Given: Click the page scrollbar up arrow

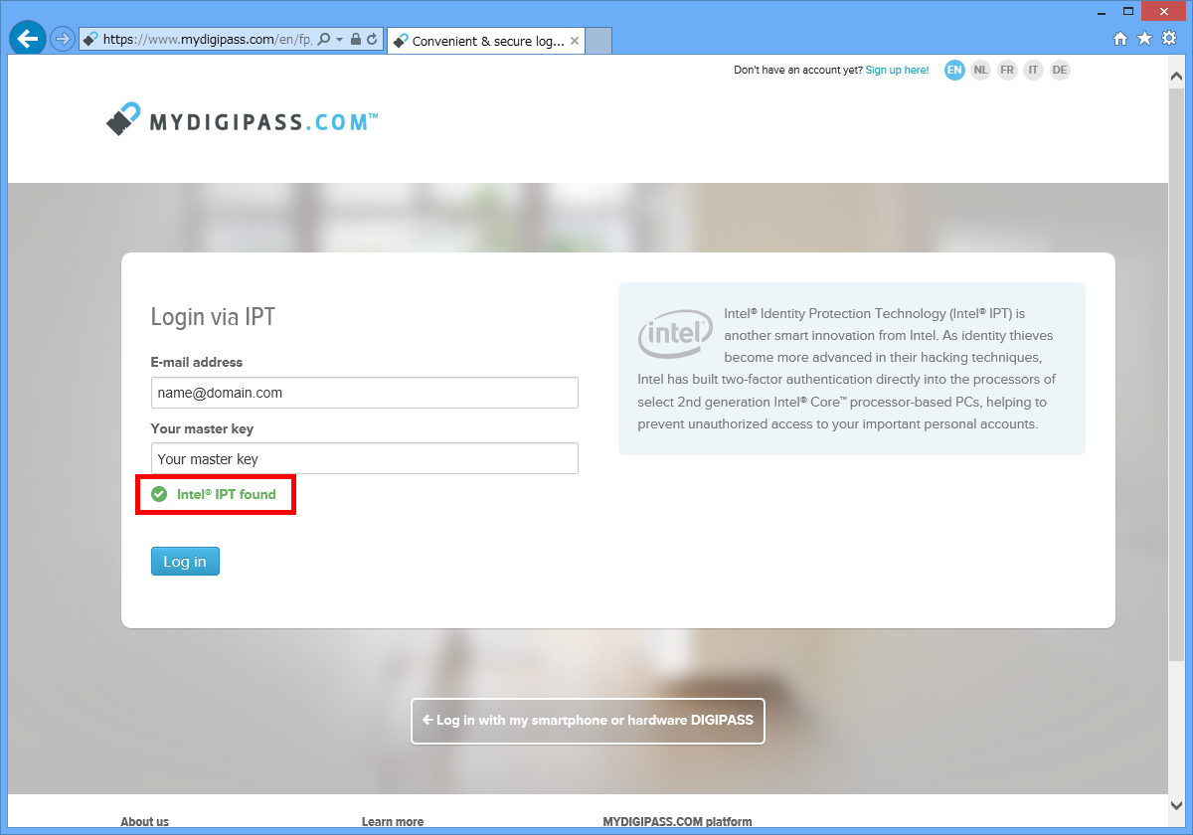Looking at the screenshot, I should [x=1177, y=76].
